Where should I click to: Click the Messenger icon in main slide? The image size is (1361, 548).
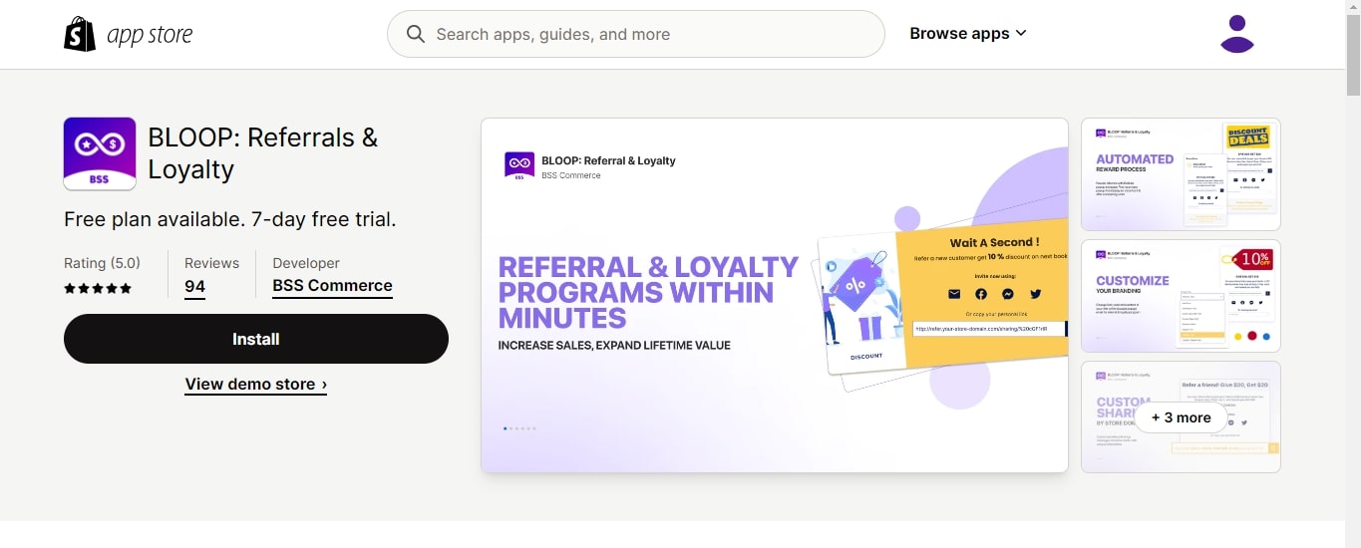(x=1008, y=294)
